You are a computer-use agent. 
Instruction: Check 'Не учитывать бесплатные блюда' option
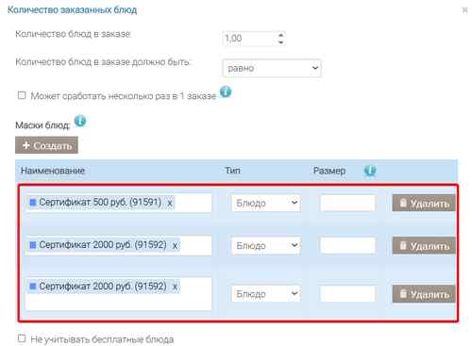coord(22,338)
